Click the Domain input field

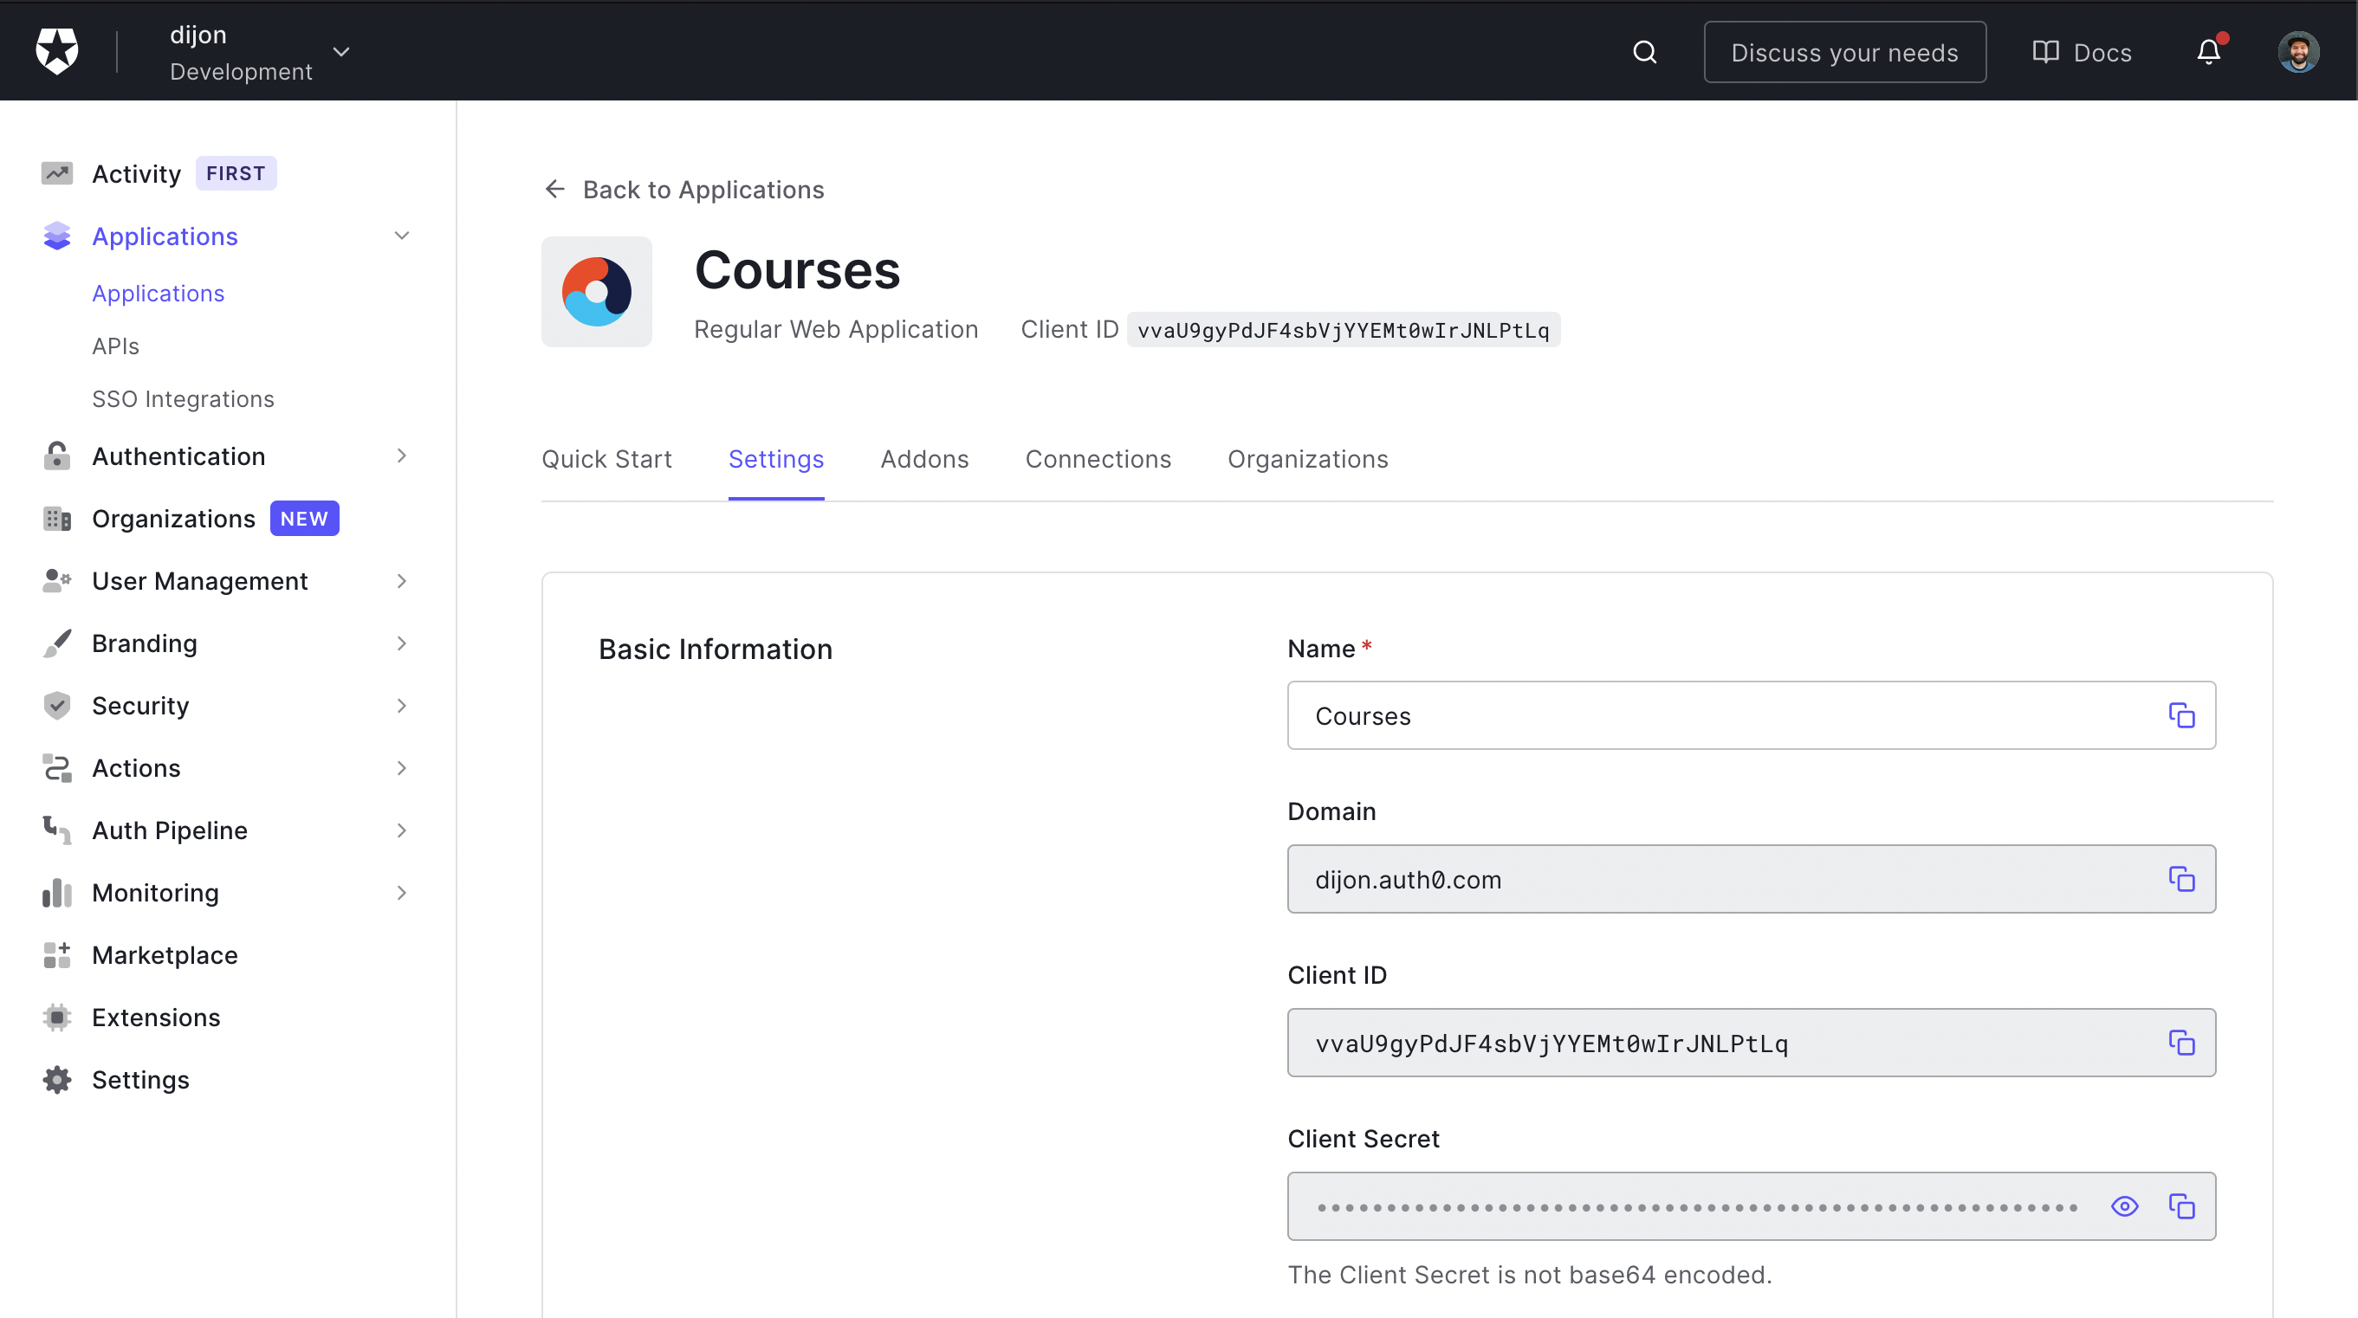tap(1751, 879)
